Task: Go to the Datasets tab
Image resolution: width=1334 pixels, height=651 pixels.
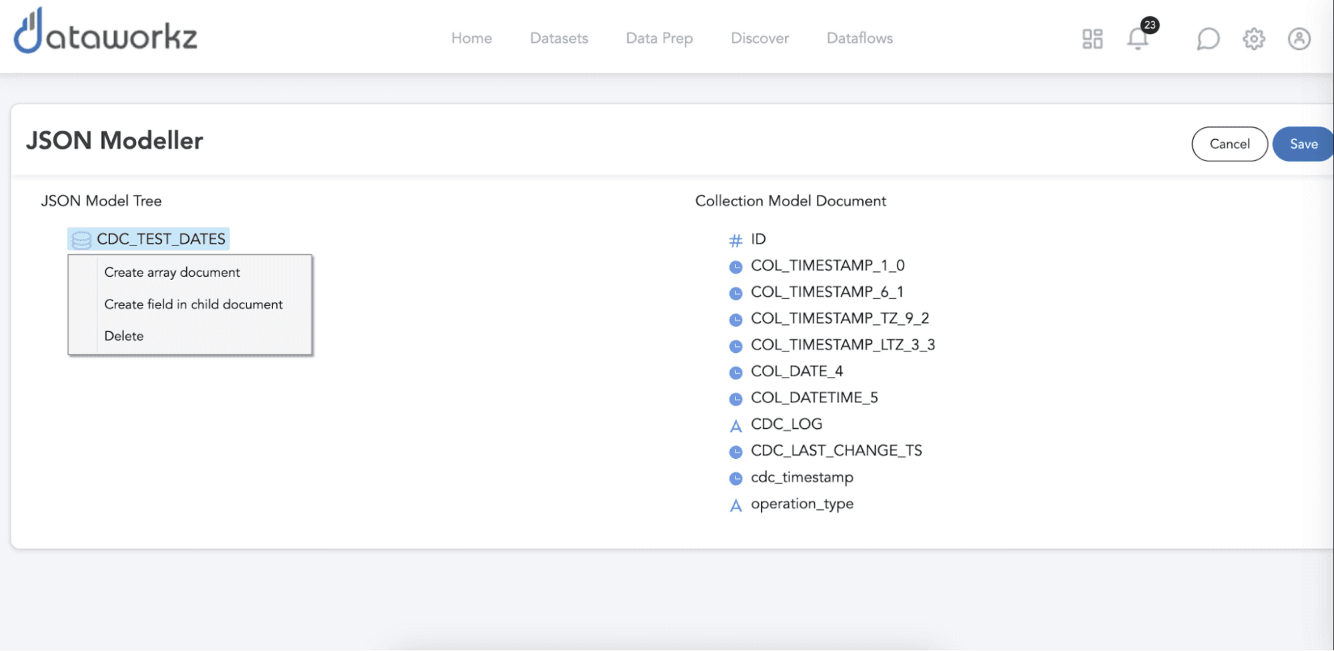Action: coord(559,38)
